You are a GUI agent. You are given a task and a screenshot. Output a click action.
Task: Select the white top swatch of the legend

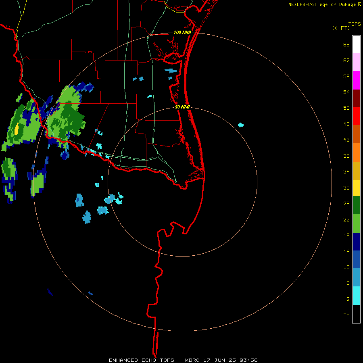pos(356,44)
